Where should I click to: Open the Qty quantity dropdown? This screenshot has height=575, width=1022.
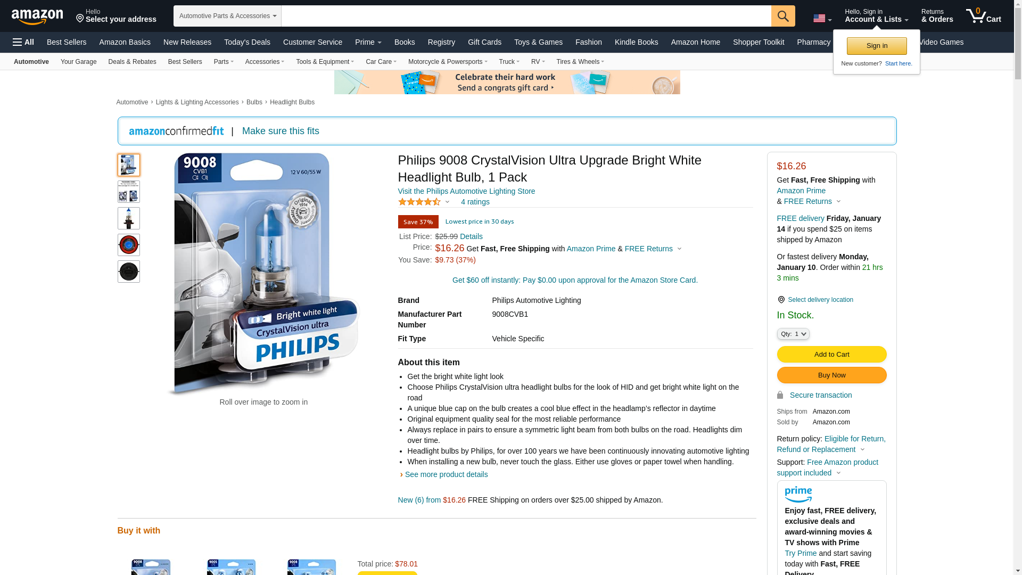pos(793,334)
